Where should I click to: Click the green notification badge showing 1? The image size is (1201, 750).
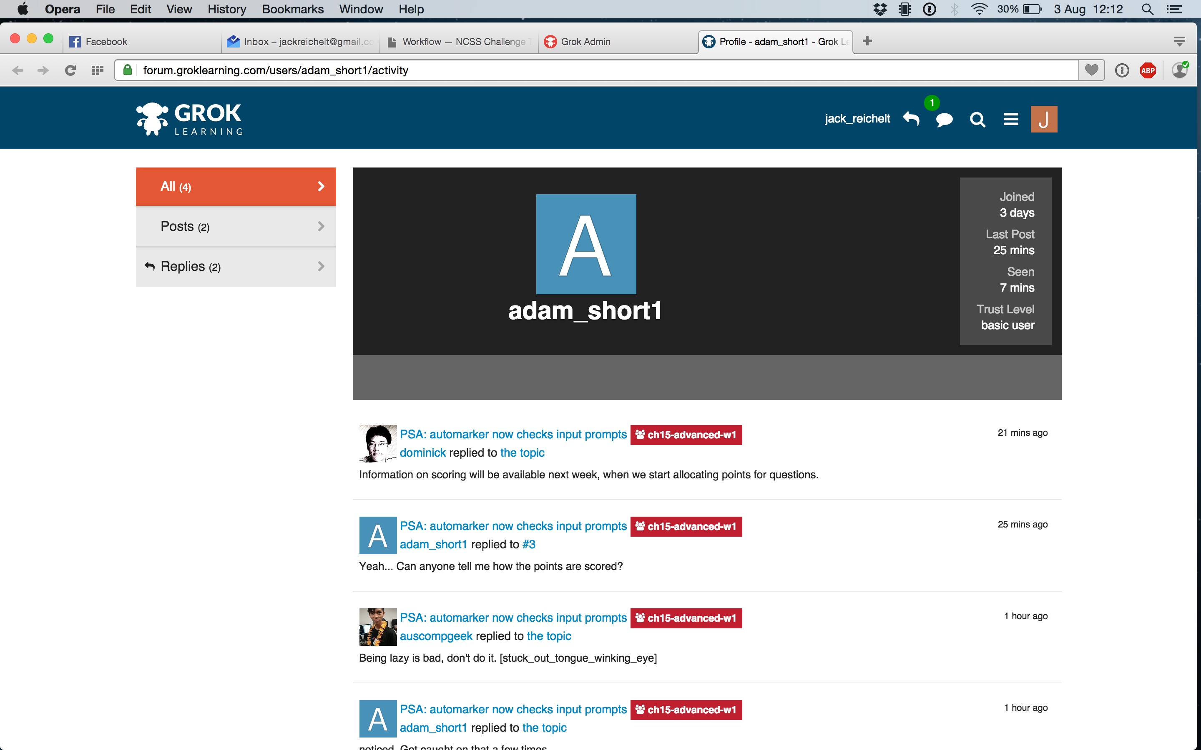click(x=932, y=102)
